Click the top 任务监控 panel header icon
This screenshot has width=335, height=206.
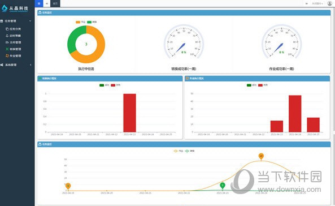point(40,12)
